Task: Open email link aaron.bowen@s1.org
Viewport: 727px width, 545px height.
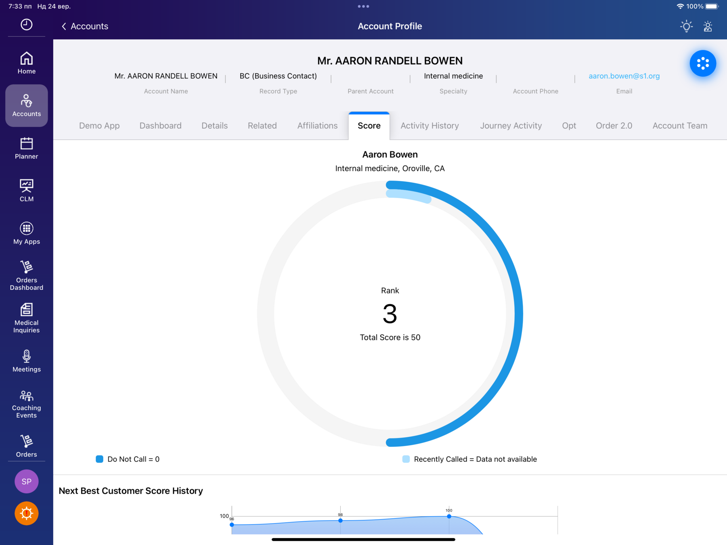Action: click(624, 76)
